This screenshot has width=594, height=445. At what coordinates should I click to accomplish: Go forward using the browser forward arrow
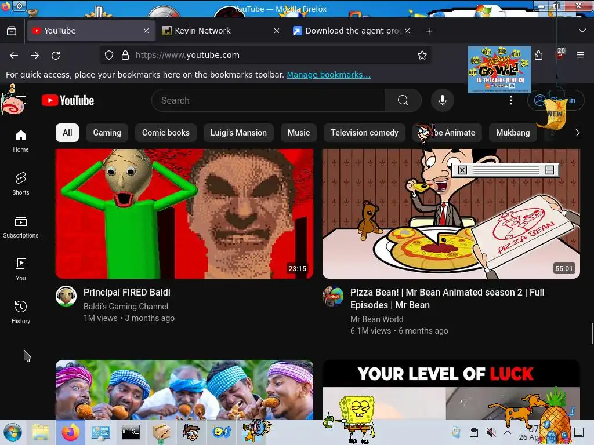point(35,55)
